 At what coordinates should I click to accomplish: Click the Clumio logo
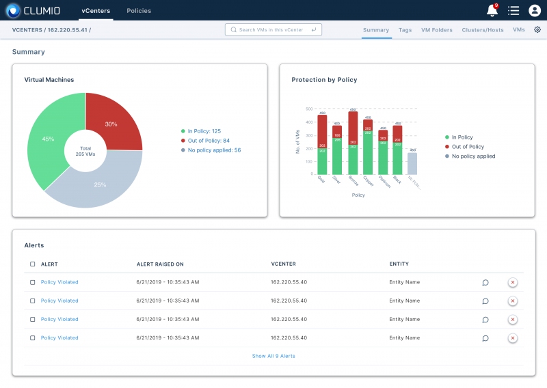click(33, 10)
